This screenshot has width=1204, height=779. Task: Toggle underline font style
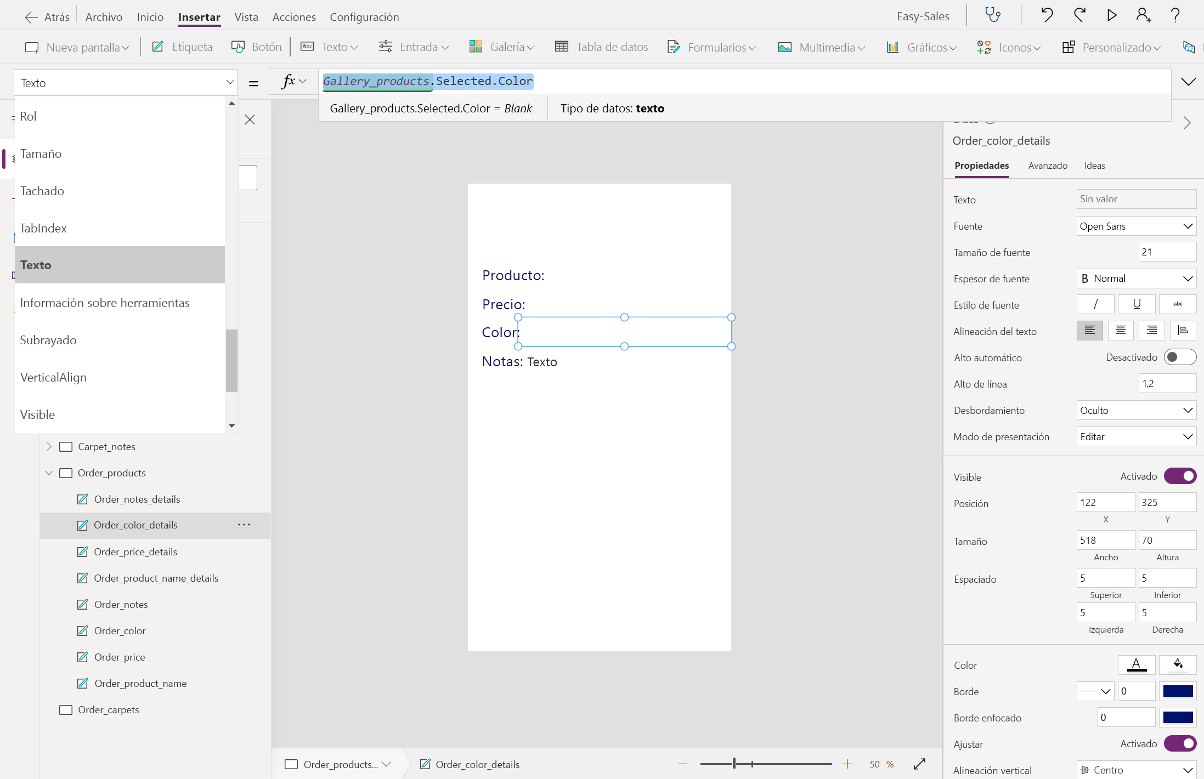[1137, 304]
